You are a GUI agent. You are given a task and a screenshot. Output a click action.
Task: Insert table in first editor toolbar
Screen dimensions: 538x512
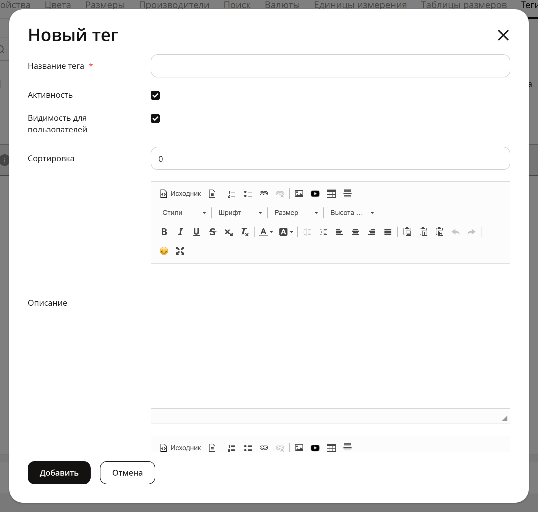point(331,194)
